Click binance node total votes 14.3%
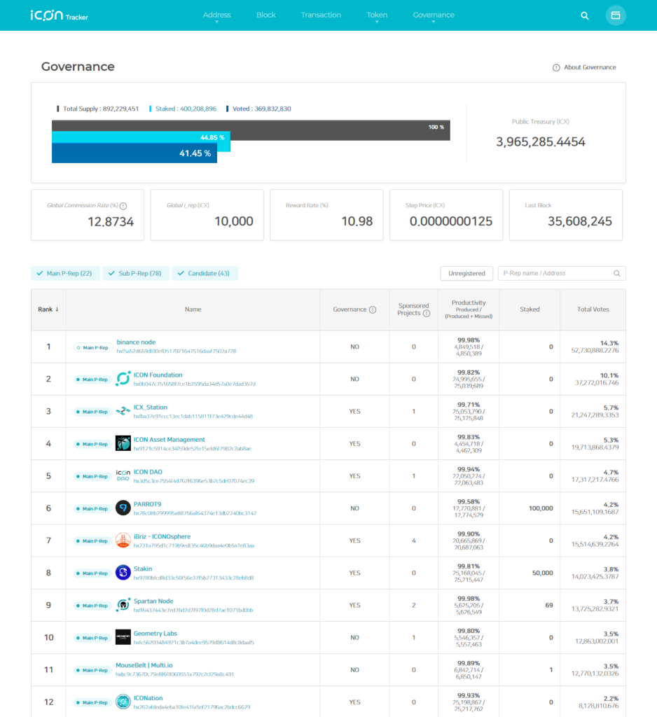 (x=609, y=343)
